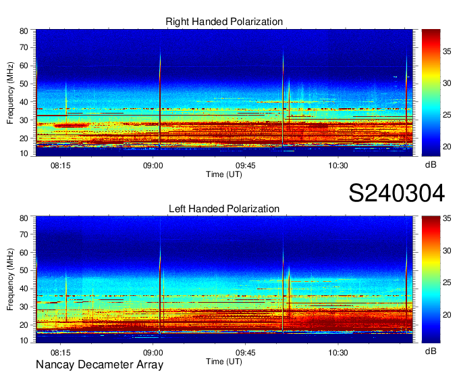Click the "30" value on left-handed color bar
The width and height of the screenshot is (459, 373).
coord(447,251)
